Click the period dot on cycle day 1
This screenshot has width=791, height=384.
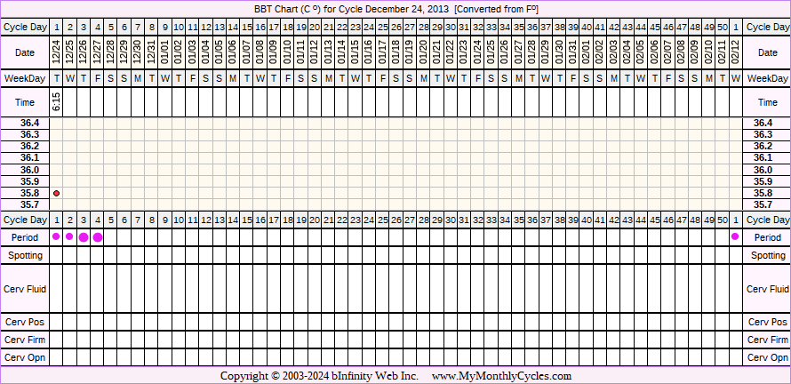(57, 236)
